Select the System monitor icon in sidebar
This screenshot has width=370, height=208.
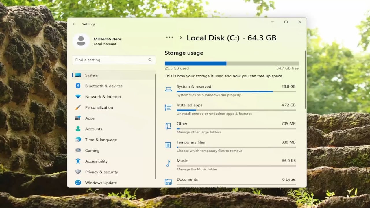[x=78, y=75]
